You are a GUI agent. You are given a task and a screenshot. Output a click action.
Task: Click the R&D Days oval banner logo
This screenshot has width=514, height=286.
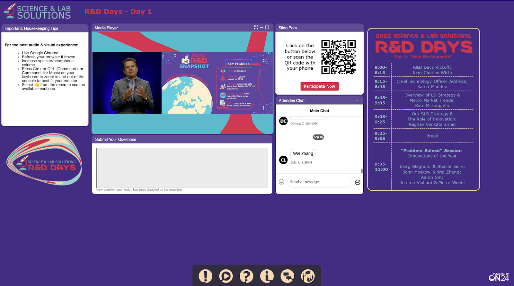tap(44, 160)
